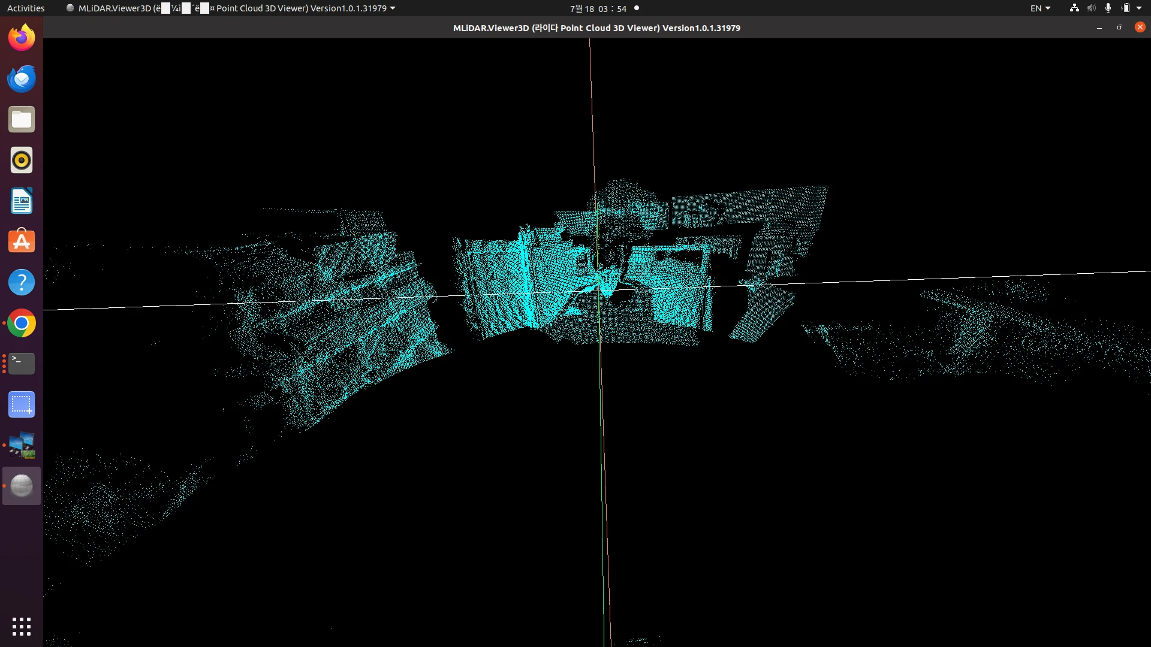Restore down the MLiDAR Viewer3D window

pos(1119,28)
